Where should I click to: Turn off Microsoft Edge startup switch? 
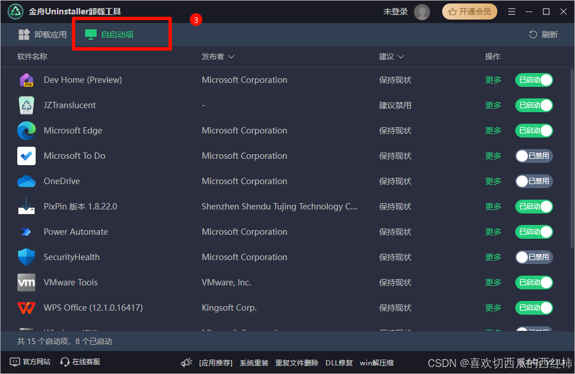pyautogui.click(x=534, y=131)
